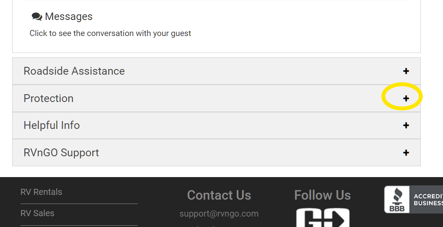
Task: Click the conversation with your guest text
Action: click(110, 33)
